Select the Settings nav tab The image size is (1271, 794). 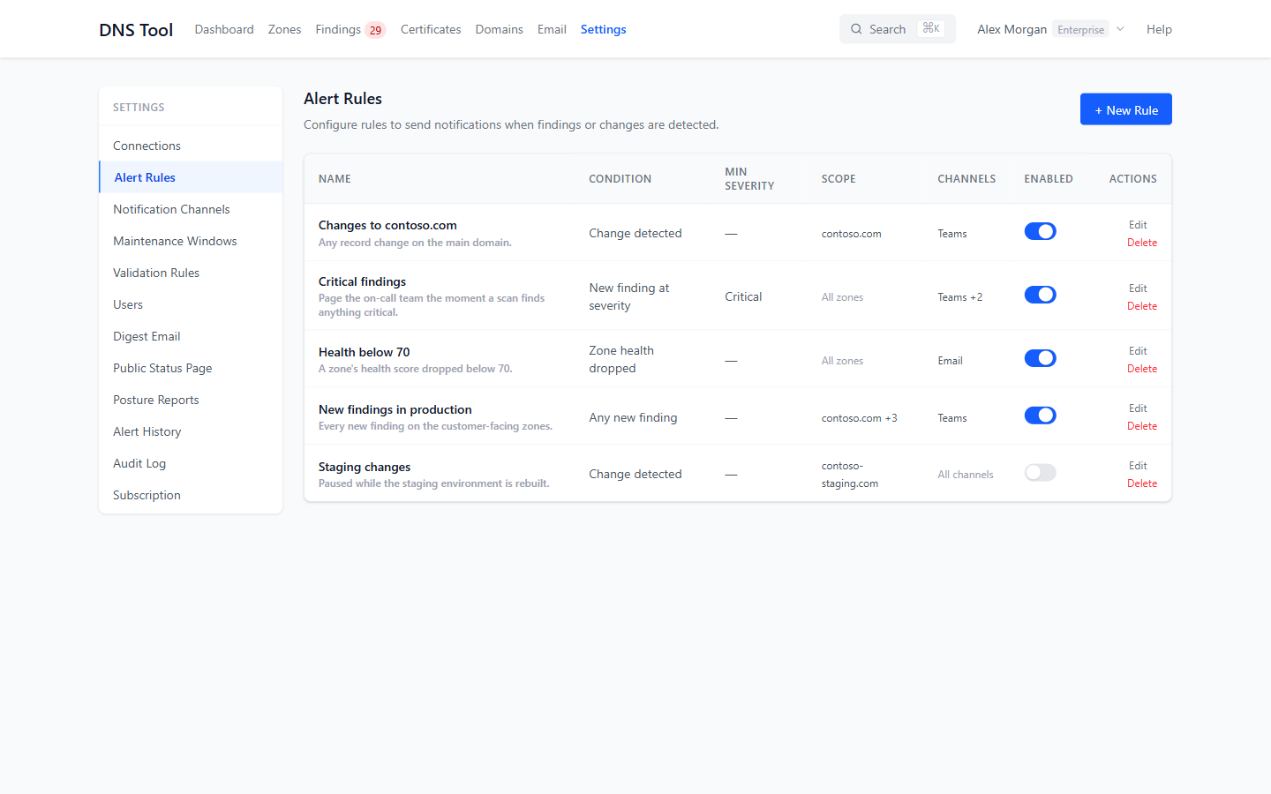point(604,29)
